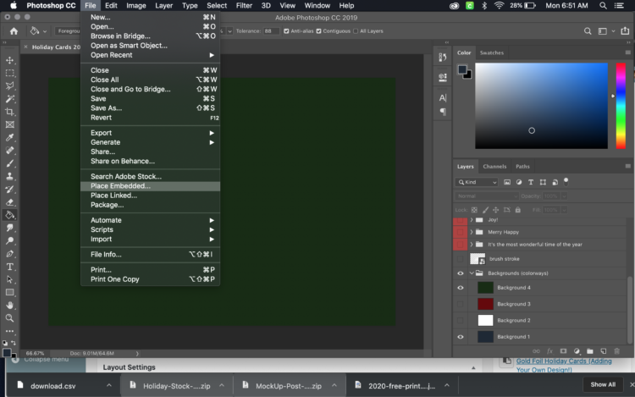Screen dimensions: 635x397
Task: Select the Move tool
Action: 9,60
